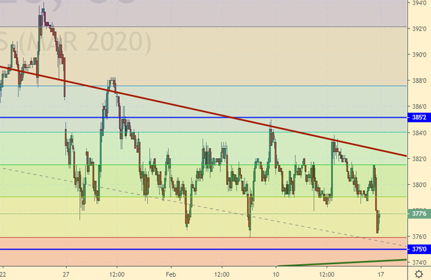
Task: Select the blue horizontal line at 385'2
Action: [x=190, y=118]
